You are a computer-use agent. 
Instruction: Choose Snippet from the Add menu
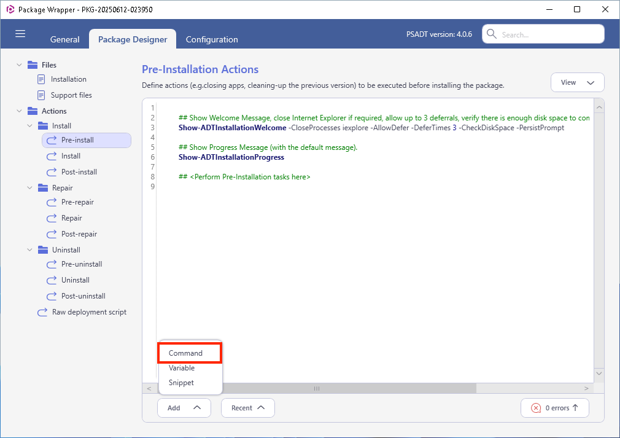pyautogui.click(x=190, y=383)
